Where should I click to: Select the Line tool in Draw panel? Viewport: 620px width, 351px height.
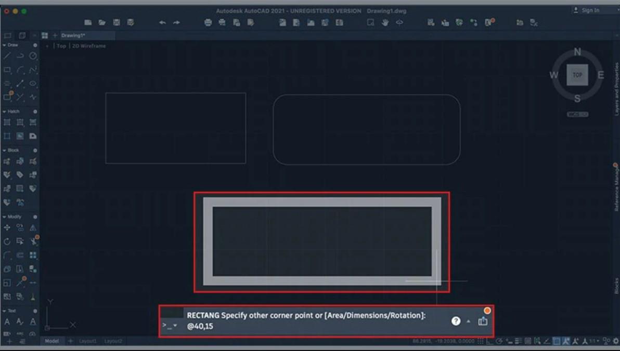[6, 57]
